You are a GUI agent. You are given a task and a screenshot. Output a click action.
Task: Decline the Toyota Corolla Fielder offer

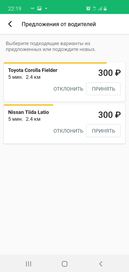[x=69, y=89]
